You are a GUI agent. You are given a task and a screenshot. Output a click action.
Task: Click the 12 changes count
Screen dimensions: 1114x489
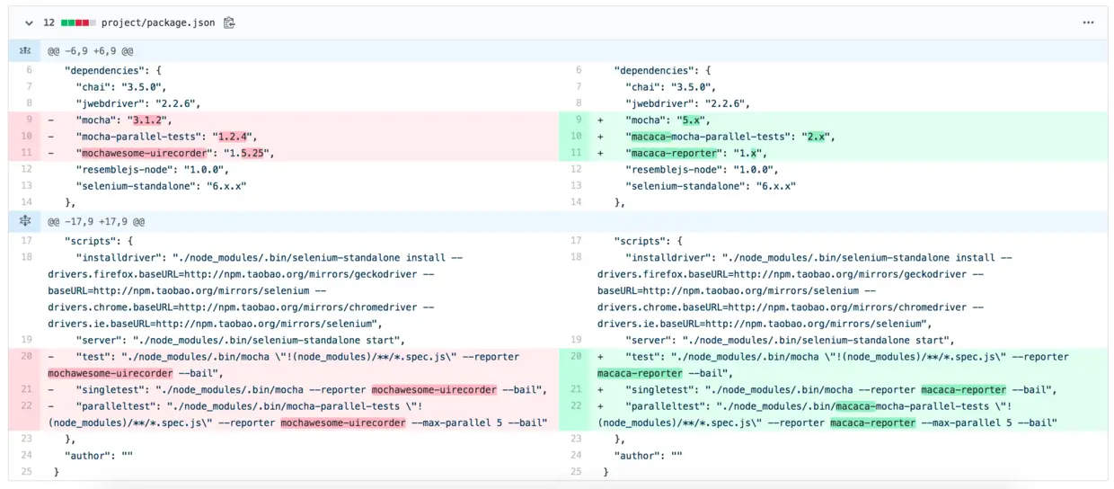[49, 22]
